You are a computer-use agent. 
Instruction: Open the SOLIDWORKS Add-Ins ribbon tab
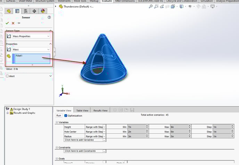tap(151, 1)
